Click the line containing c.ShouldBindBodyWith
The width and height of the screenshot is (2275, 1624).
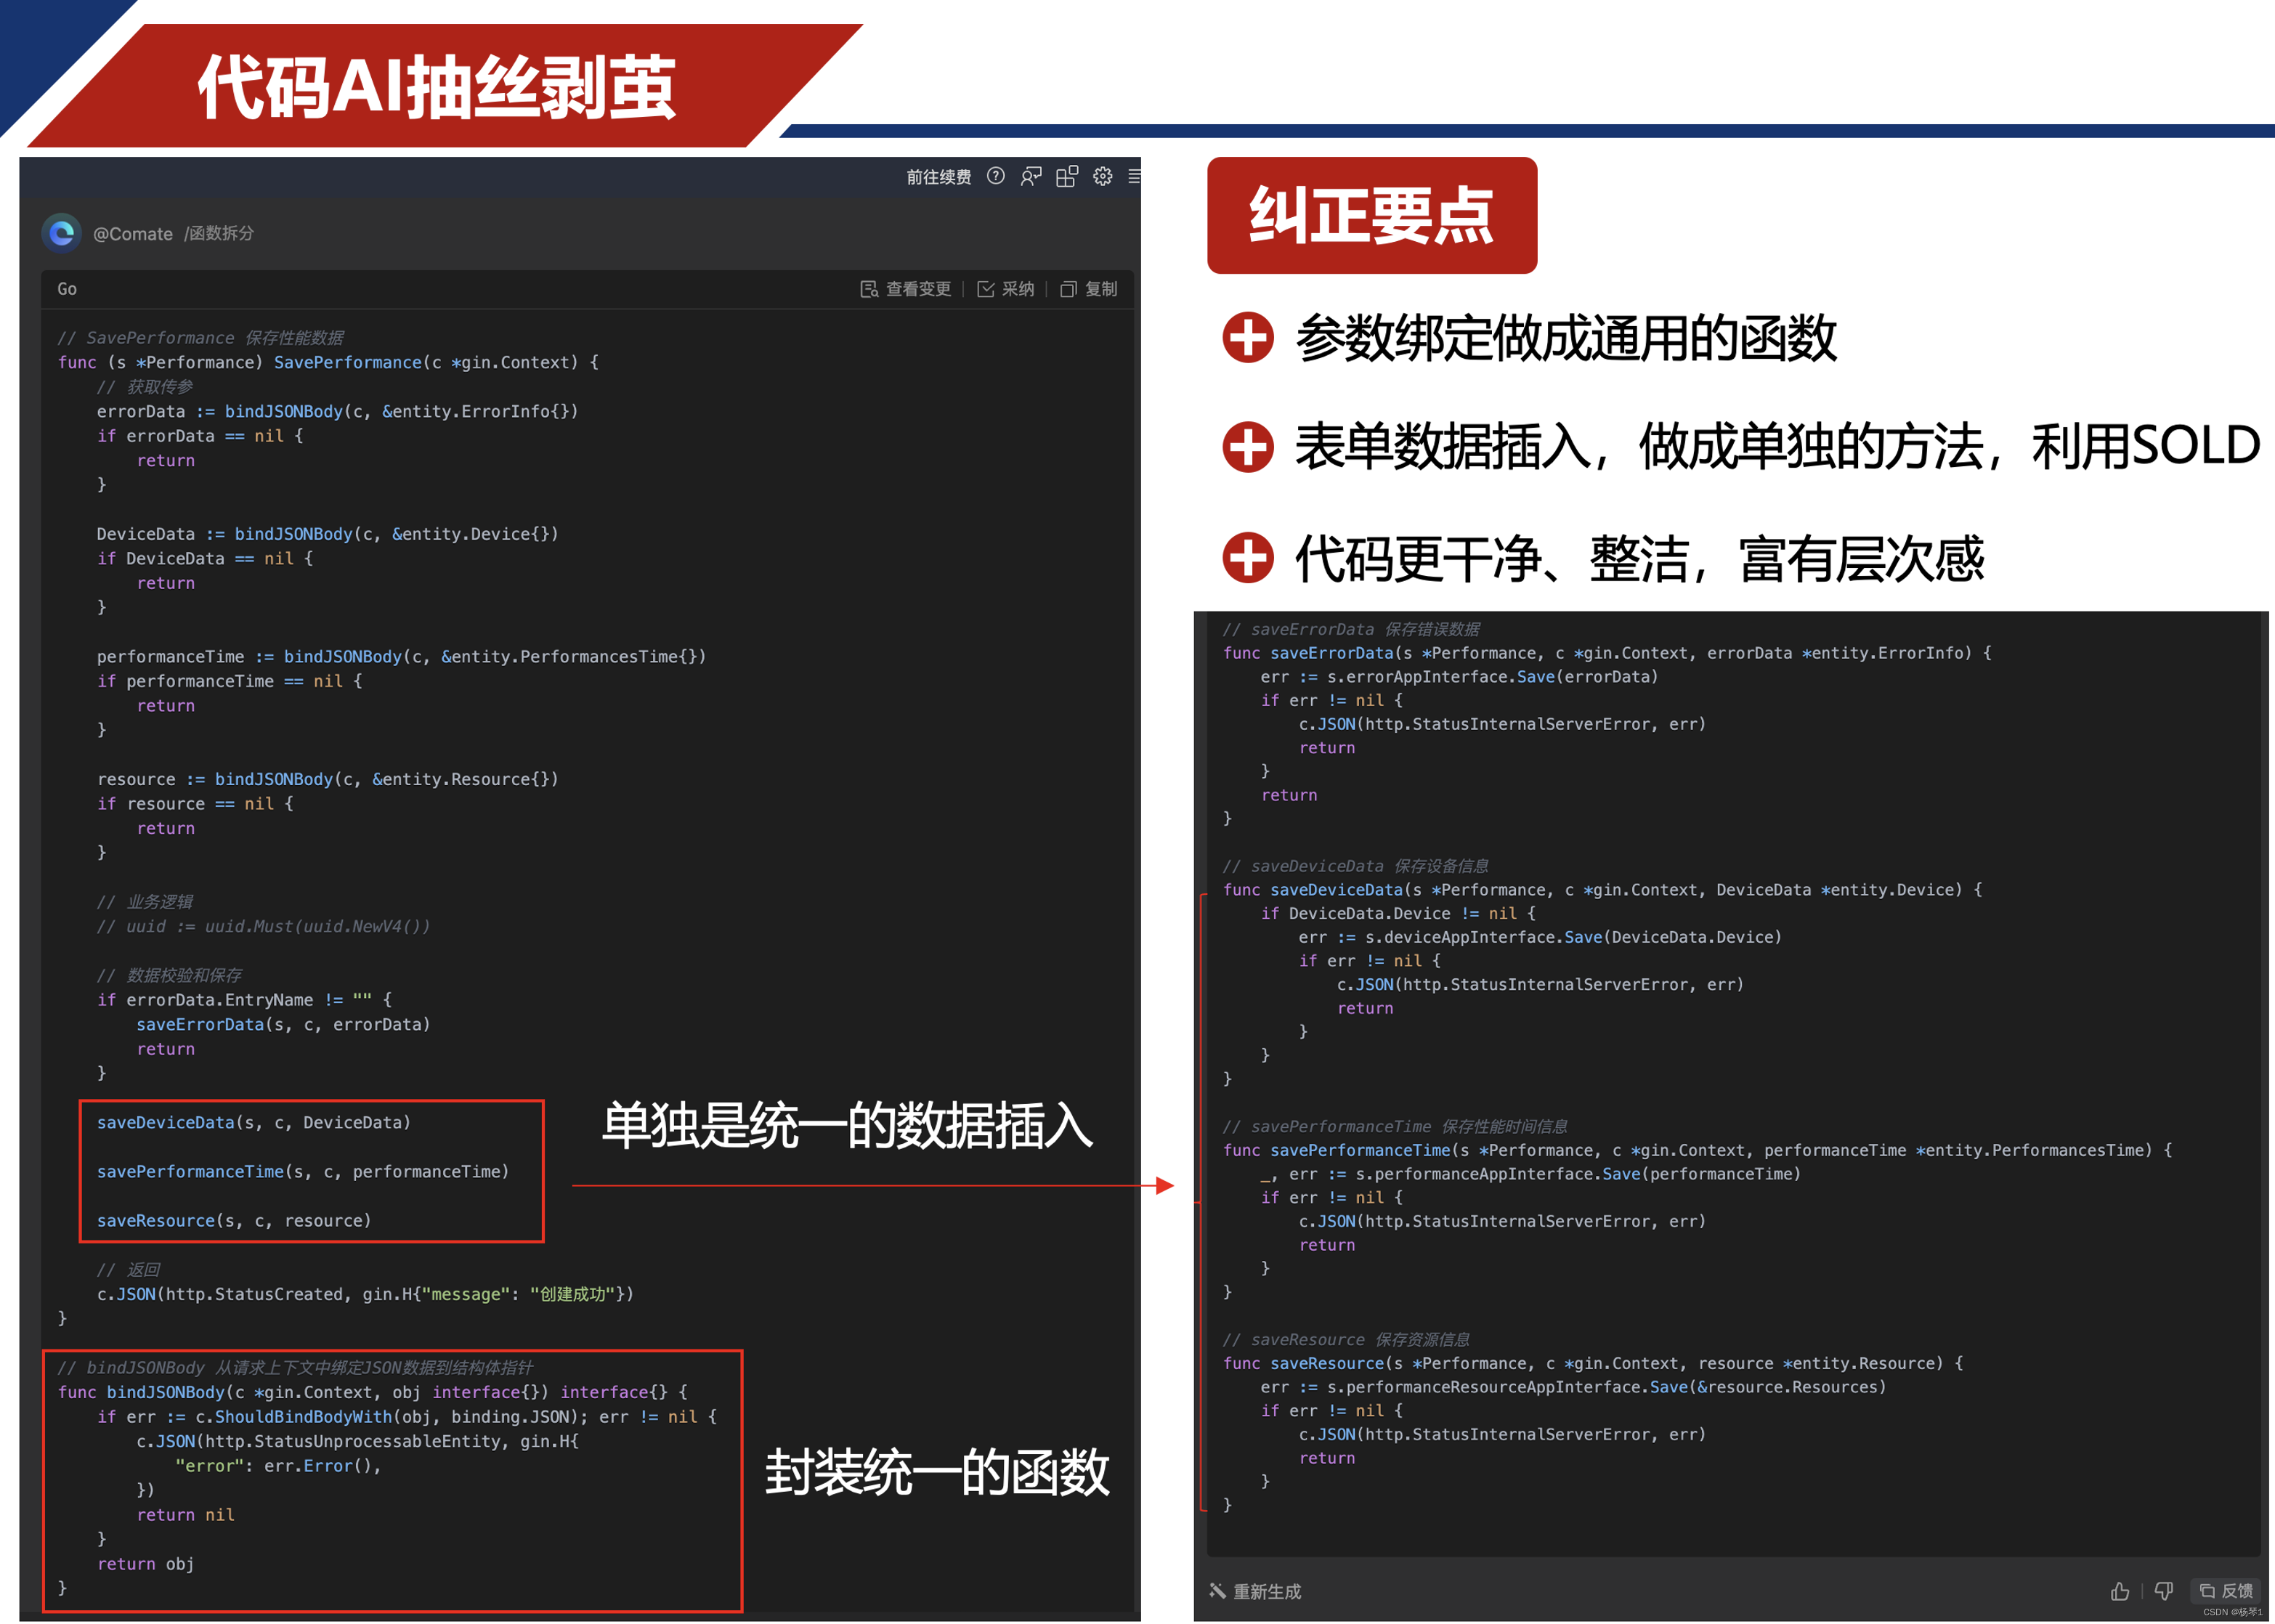pyautogui.click(x=407, y=1417)
